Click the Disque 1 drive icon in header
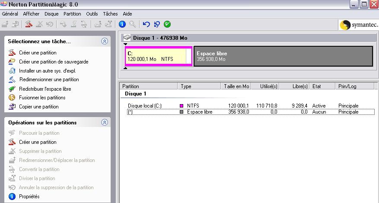Image resolution: width=379 pixels, height=203 pixels. 127,38
